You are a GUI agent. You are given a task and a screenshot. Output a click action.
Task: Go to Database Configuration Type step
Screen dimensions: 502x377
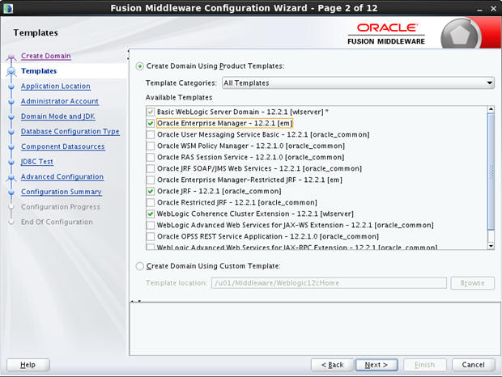(x=70, y=131)
